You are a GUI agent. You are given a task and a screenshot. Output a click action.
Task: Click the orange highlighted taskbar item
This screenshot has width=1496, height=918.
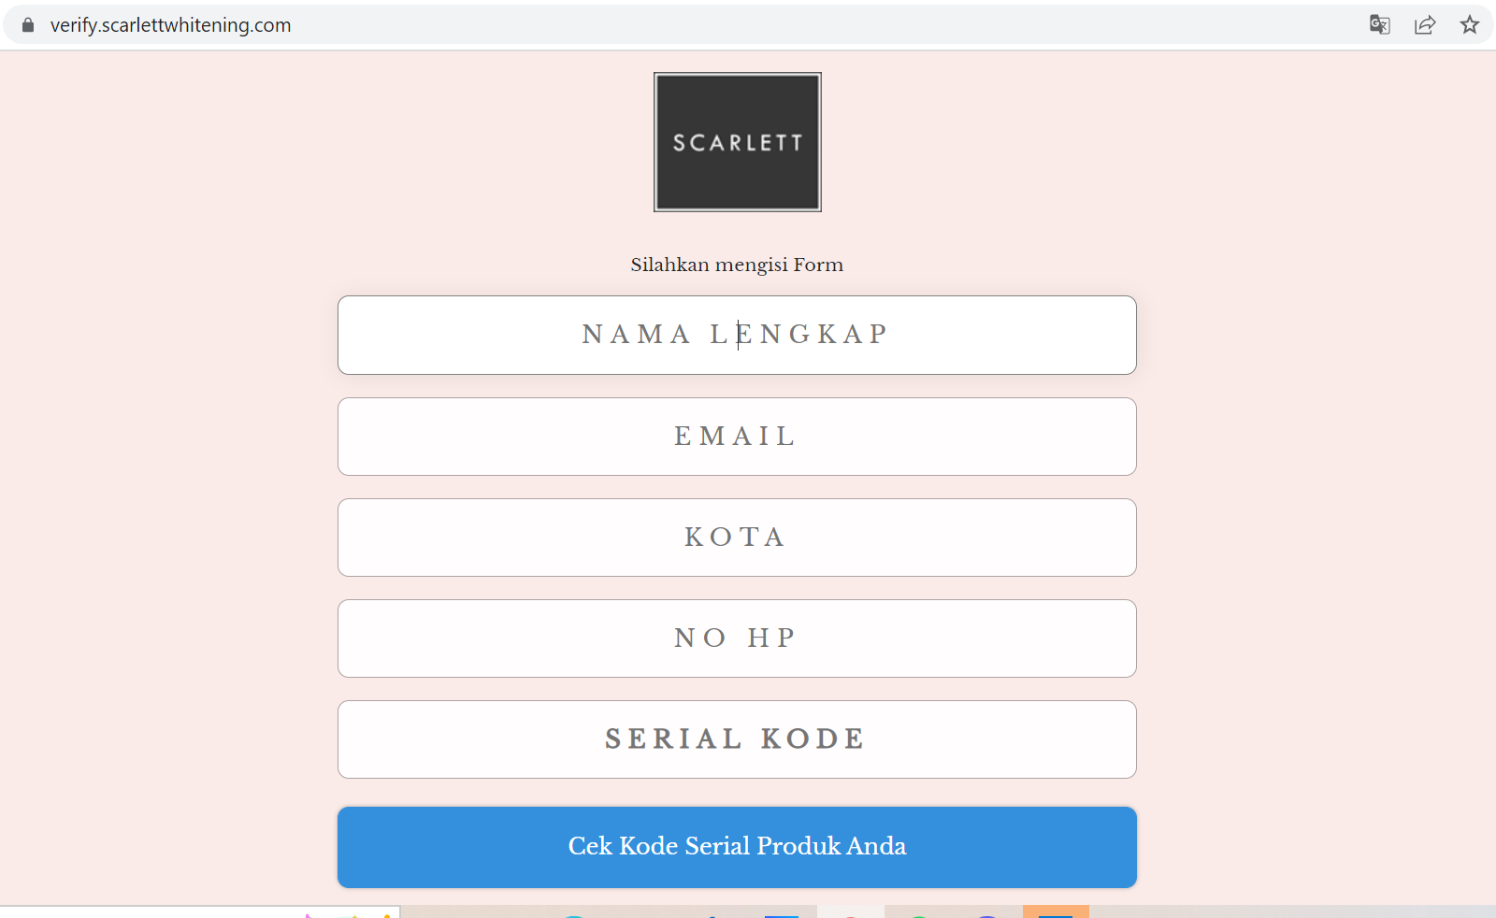[x=1056, y=911]
